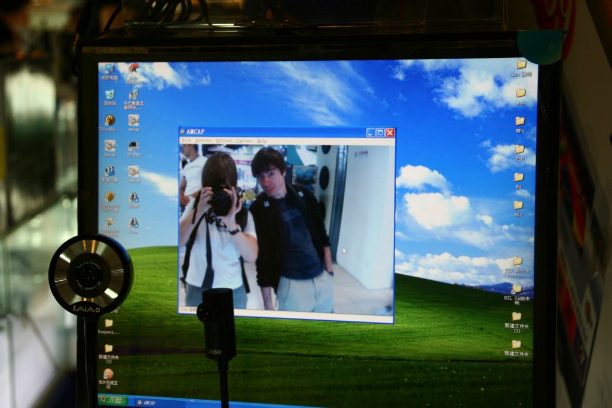Open the Options menu in AMCAP
Image resolution: width=612 pixels, height=408 pixels.
click(224, 140)
